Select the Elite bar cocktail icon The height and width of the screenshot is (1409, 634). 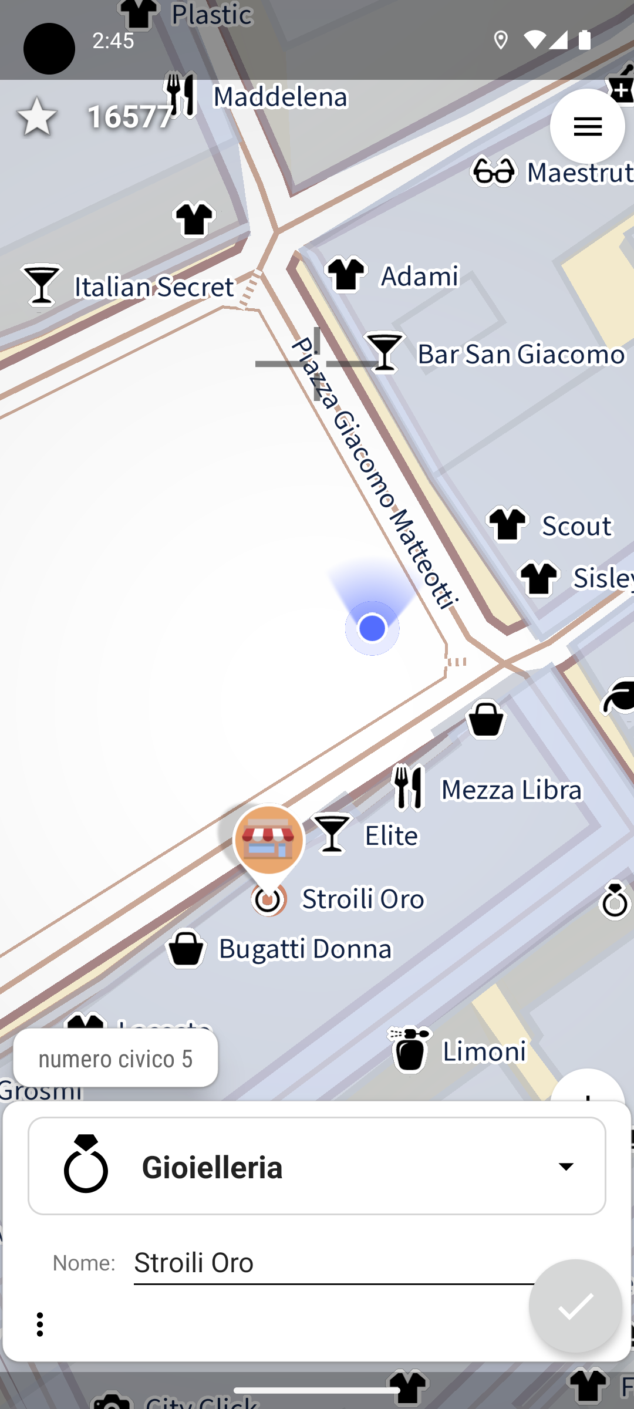point(332,833)
